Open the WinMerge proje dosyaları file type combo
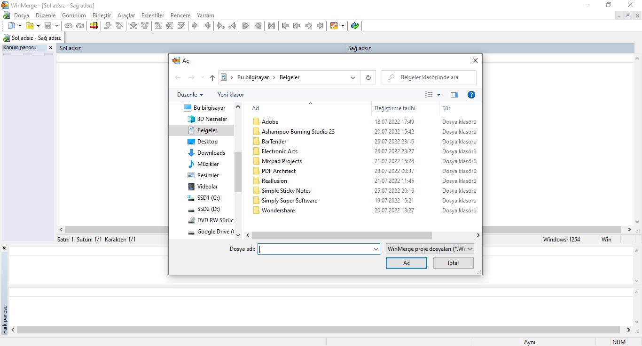The image size is (642, 346). 430,249
